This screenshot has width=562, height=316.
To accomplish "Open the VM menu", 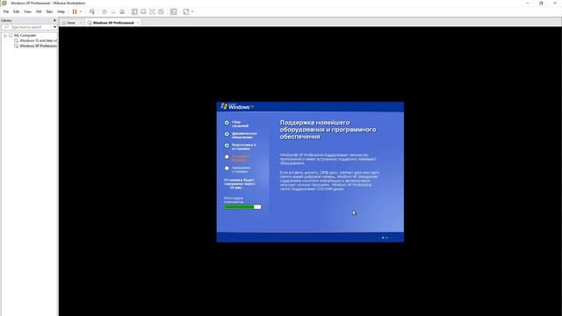I will click(39, 11).
